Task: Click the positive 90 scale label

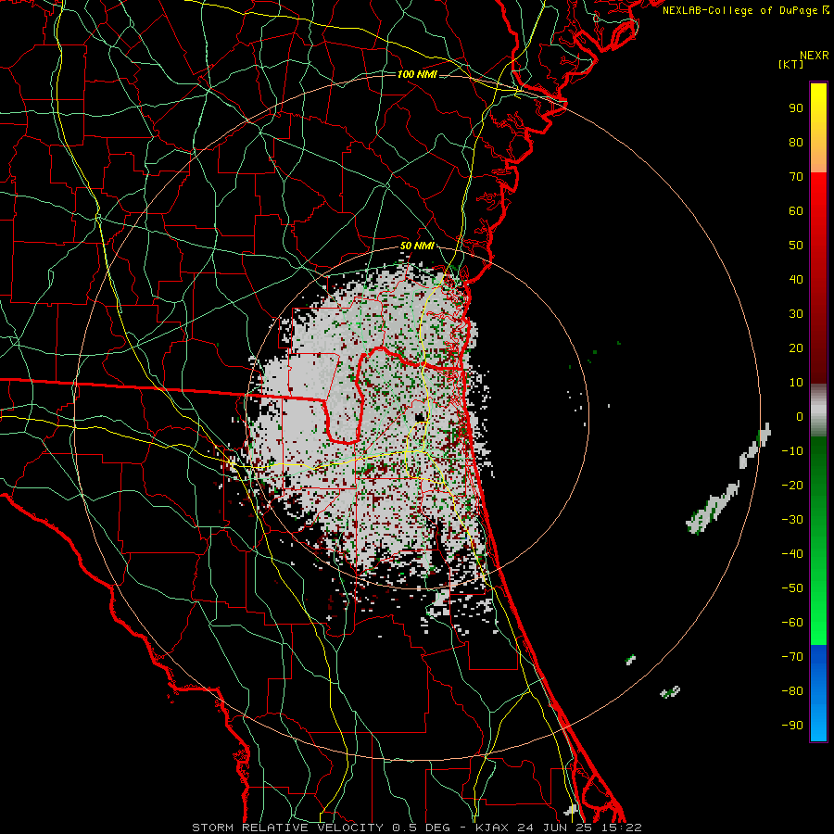Action: click(796, 108)
